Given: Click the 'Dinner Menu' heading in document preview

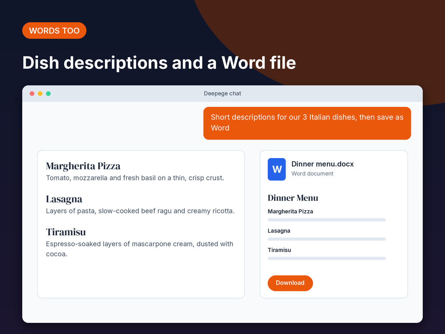Looking at the screenshot, I should (x=293, y=198).
